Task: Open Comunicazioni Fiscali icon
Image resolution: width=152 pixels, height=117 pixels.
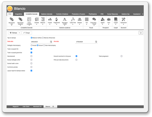Action: point(94,19)
